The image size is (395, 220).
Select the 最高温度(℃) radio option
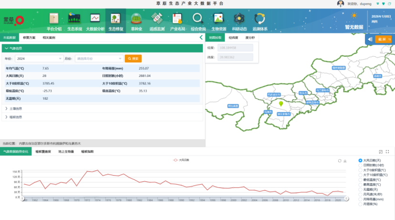tap(360, 185)
